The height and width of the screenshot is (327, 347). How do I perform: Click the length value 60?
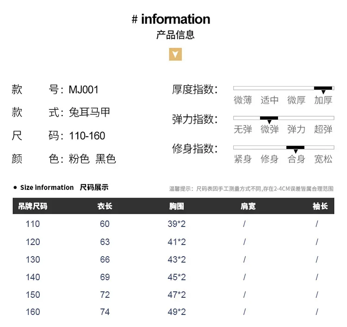(105, 224)
